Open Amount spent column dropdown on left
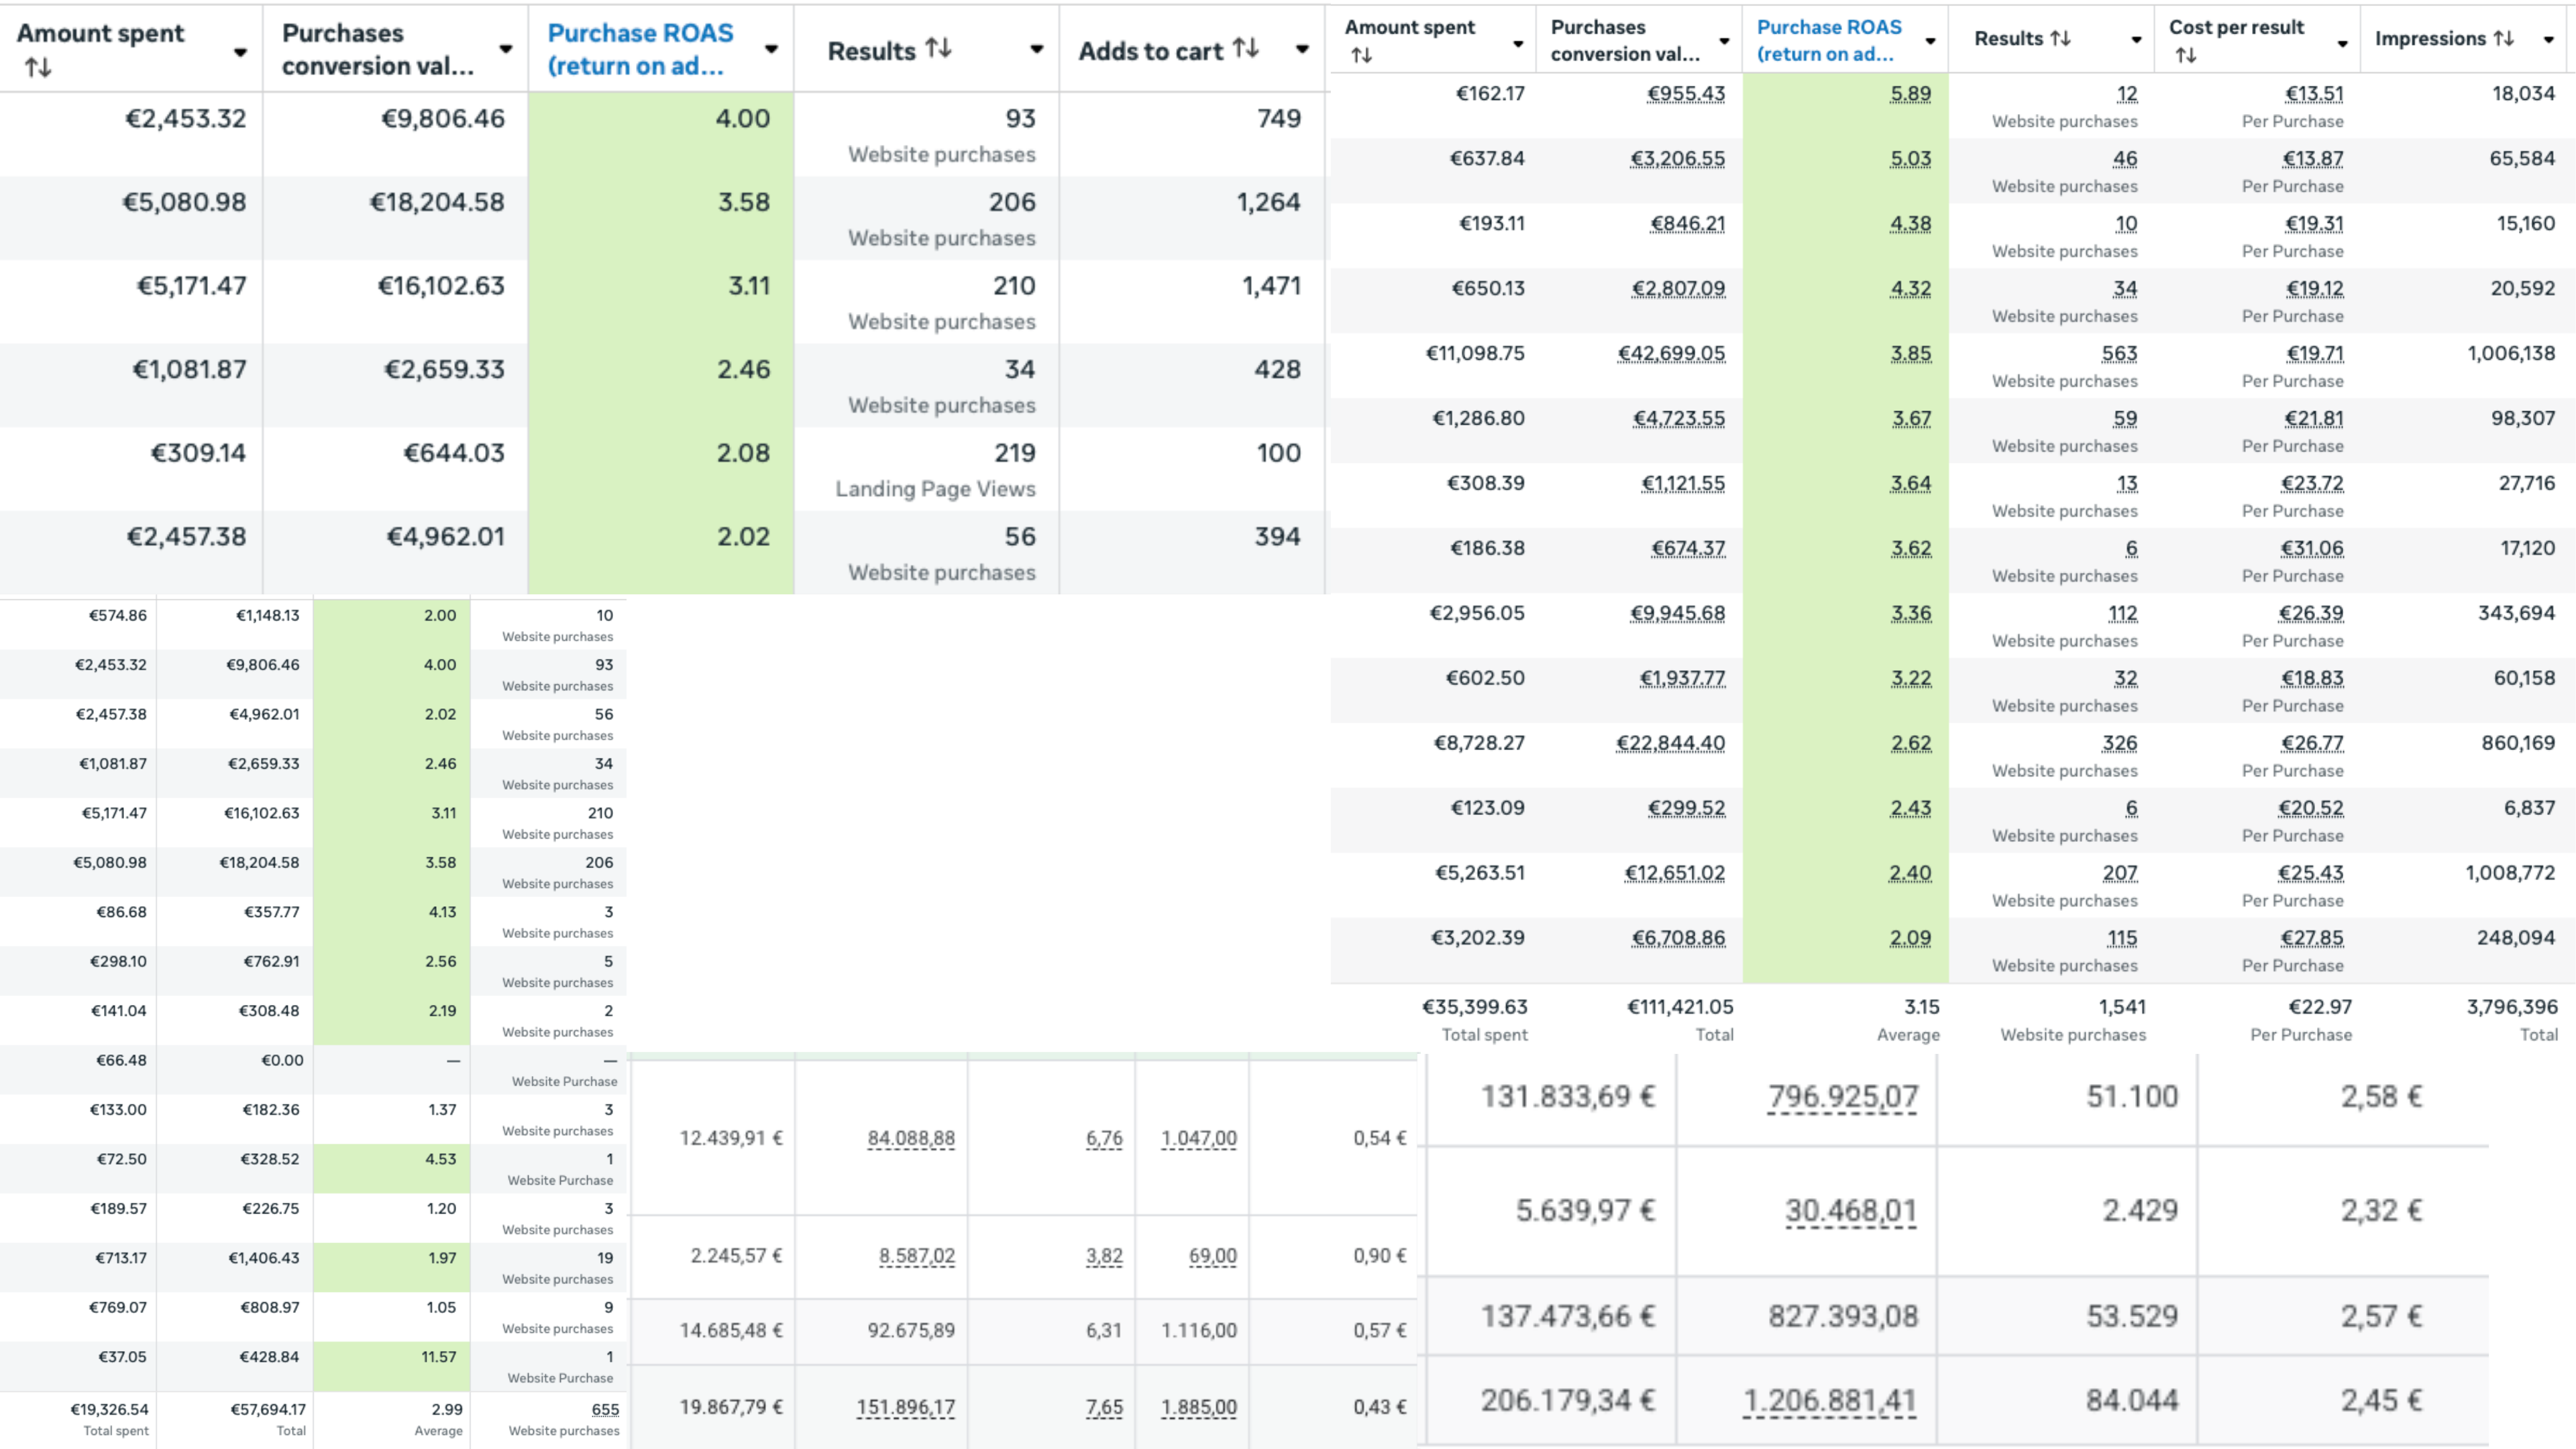This screenshot has height=1449, width=2576. tap(240, 52)
